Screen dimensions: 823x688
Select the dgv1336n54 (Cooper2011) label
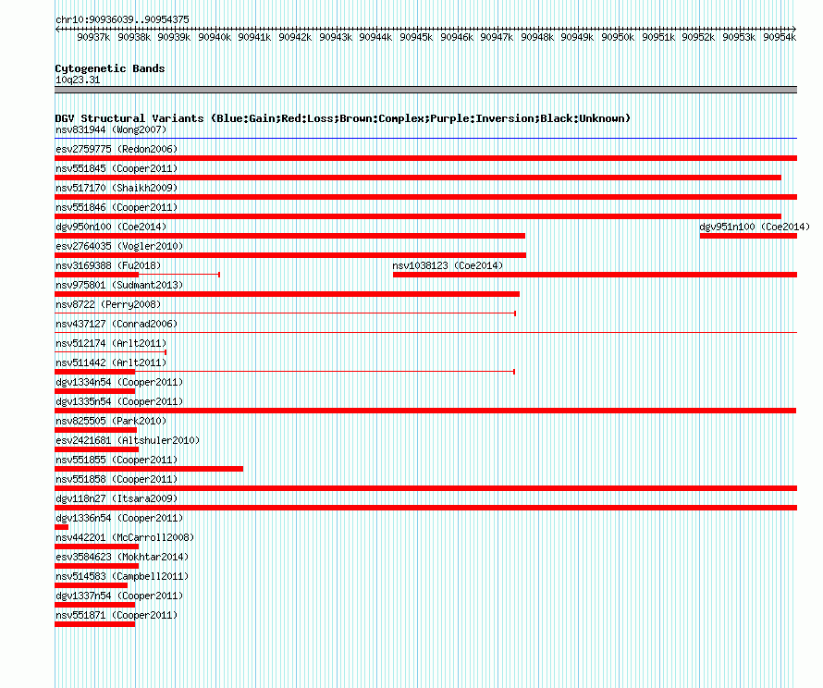tap(119, 518)
